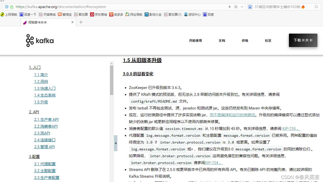Open the 游戏中心 bookmark
This screenshot has width=323, height=182.
click(192, 14)
